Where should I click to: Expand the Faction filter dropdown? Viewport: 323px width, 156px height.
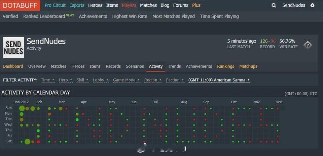pyautogui.click(x=175, y=80)
